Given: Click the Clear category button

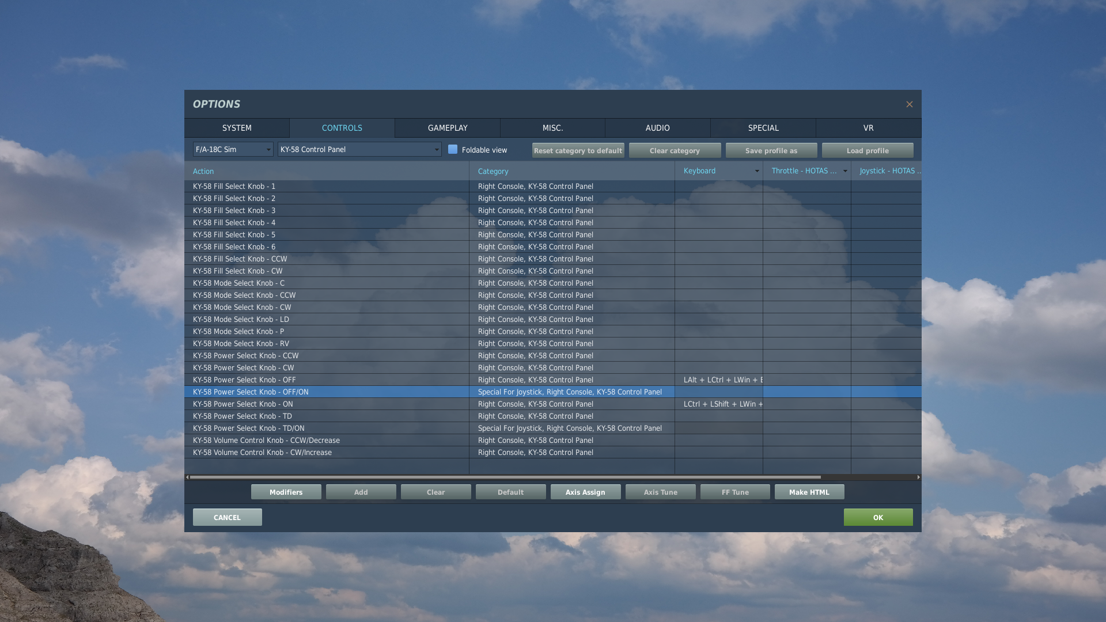Looking at the screenshot, I should tap(675, 151).
